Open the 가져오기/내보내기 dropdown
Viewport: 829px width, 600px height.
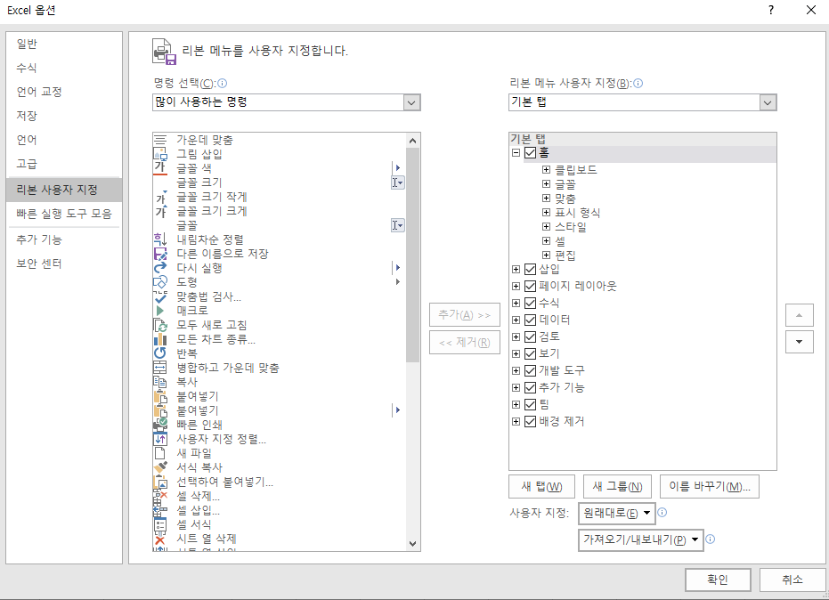click(641, 539)
